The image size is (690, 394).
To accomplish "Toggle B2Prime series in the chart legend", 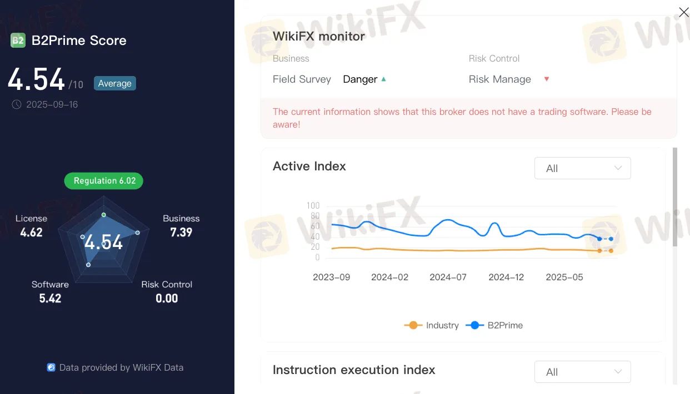I will click(494, 325).
